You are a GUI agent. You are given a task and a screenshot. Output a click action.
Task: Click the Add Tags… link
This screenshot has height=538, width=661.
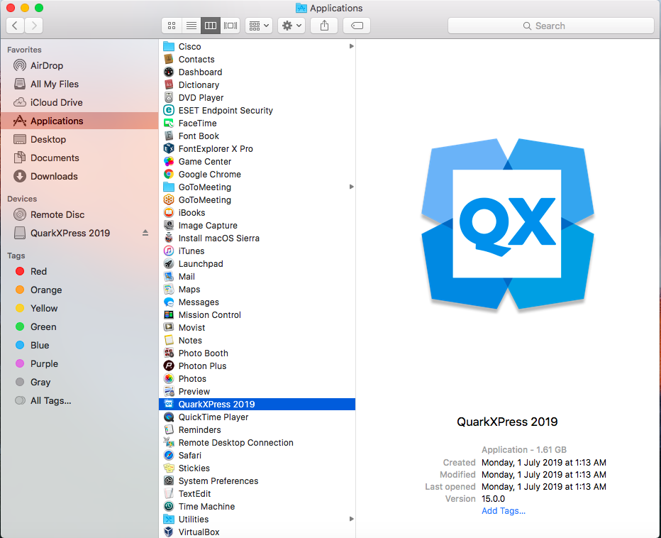point(504,510)
